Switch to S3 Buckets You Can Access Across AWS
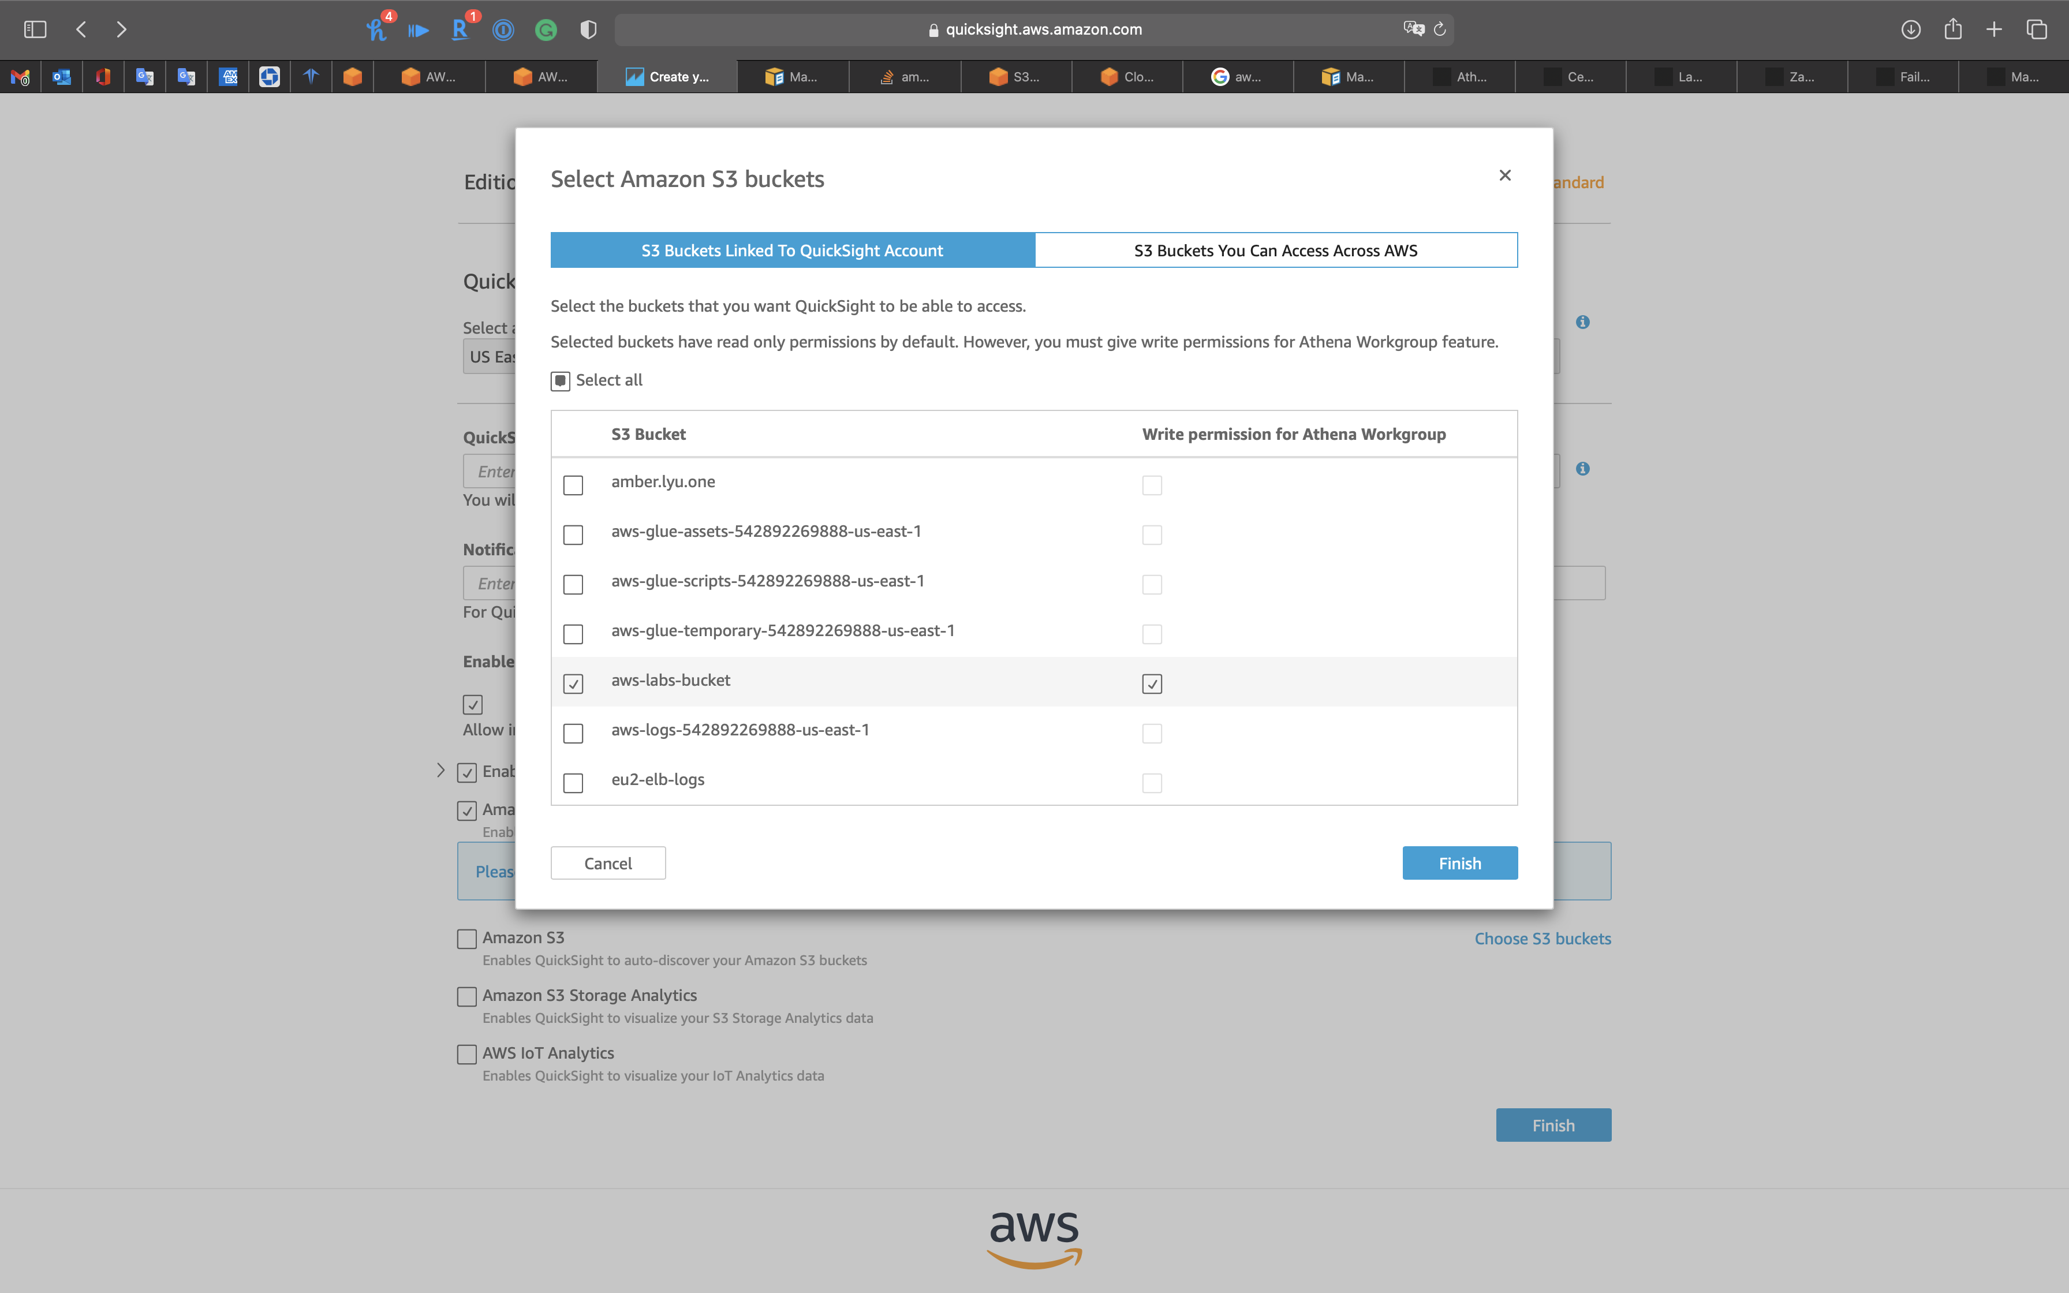The image size is (2069, 1293). click(1276, 251)
